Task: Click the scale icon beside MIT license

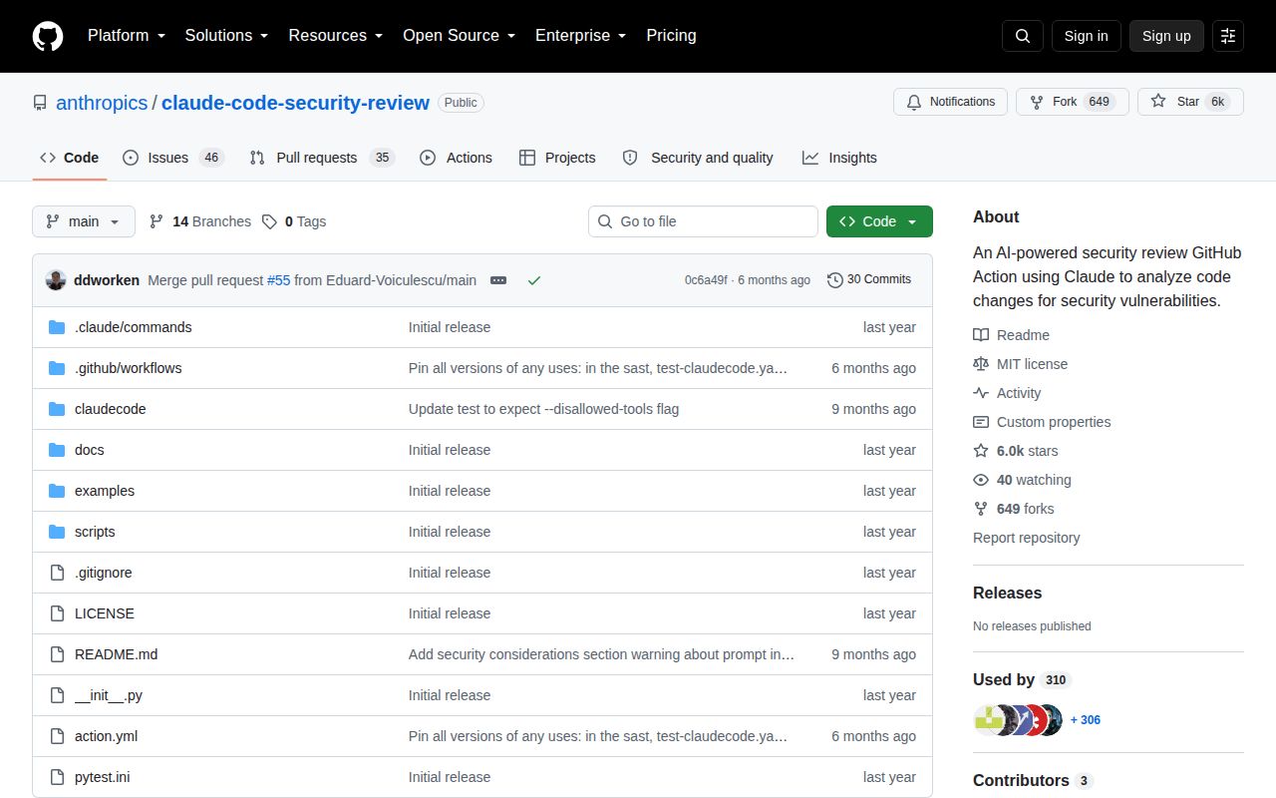Action: pos(981,364)
